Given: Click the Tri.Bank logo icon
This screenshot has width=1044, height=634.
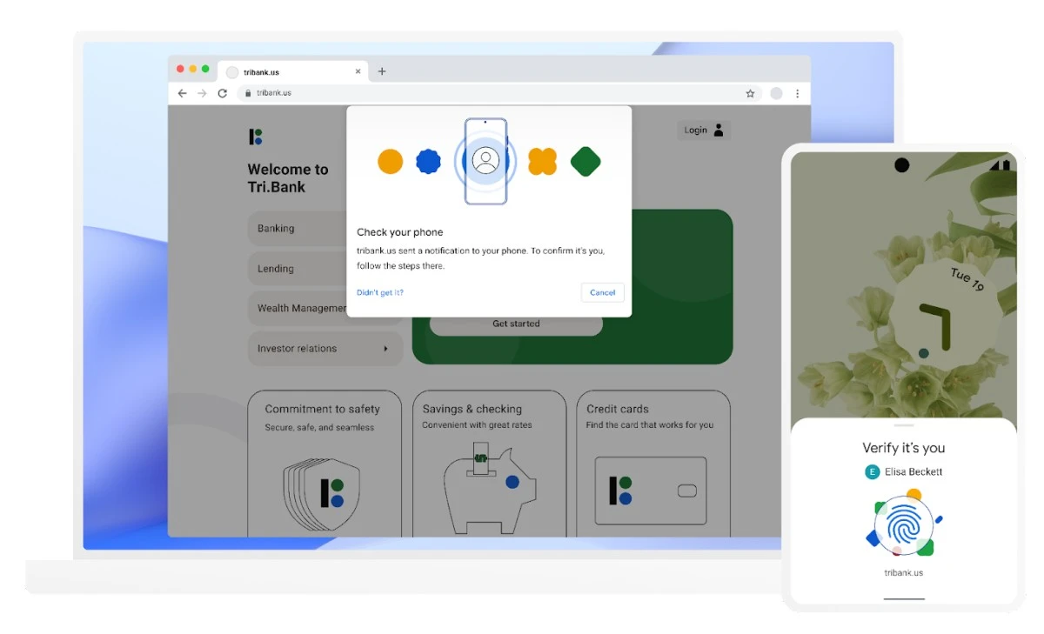Looking at the screenshot, I should coord(254,137).
